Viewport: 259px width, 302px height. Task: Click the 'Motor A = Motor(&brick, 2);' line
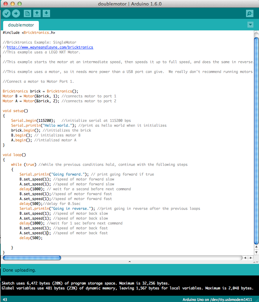pyautogui.click(x=59, y=101)
